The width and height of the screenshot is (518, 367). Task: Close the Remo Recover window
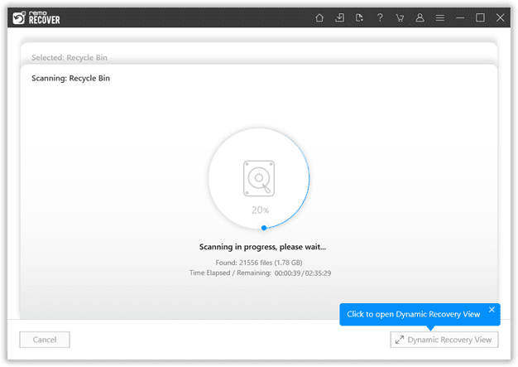501,17
